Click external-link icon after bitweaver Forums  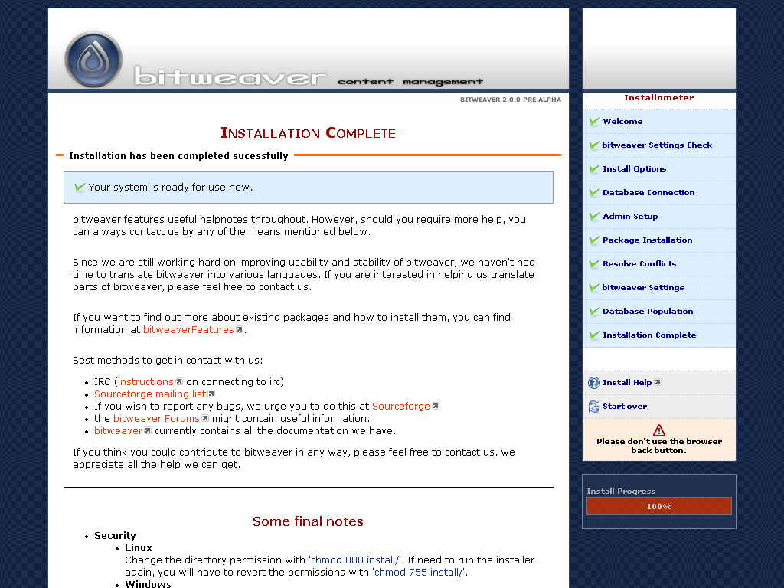(205, 418)
